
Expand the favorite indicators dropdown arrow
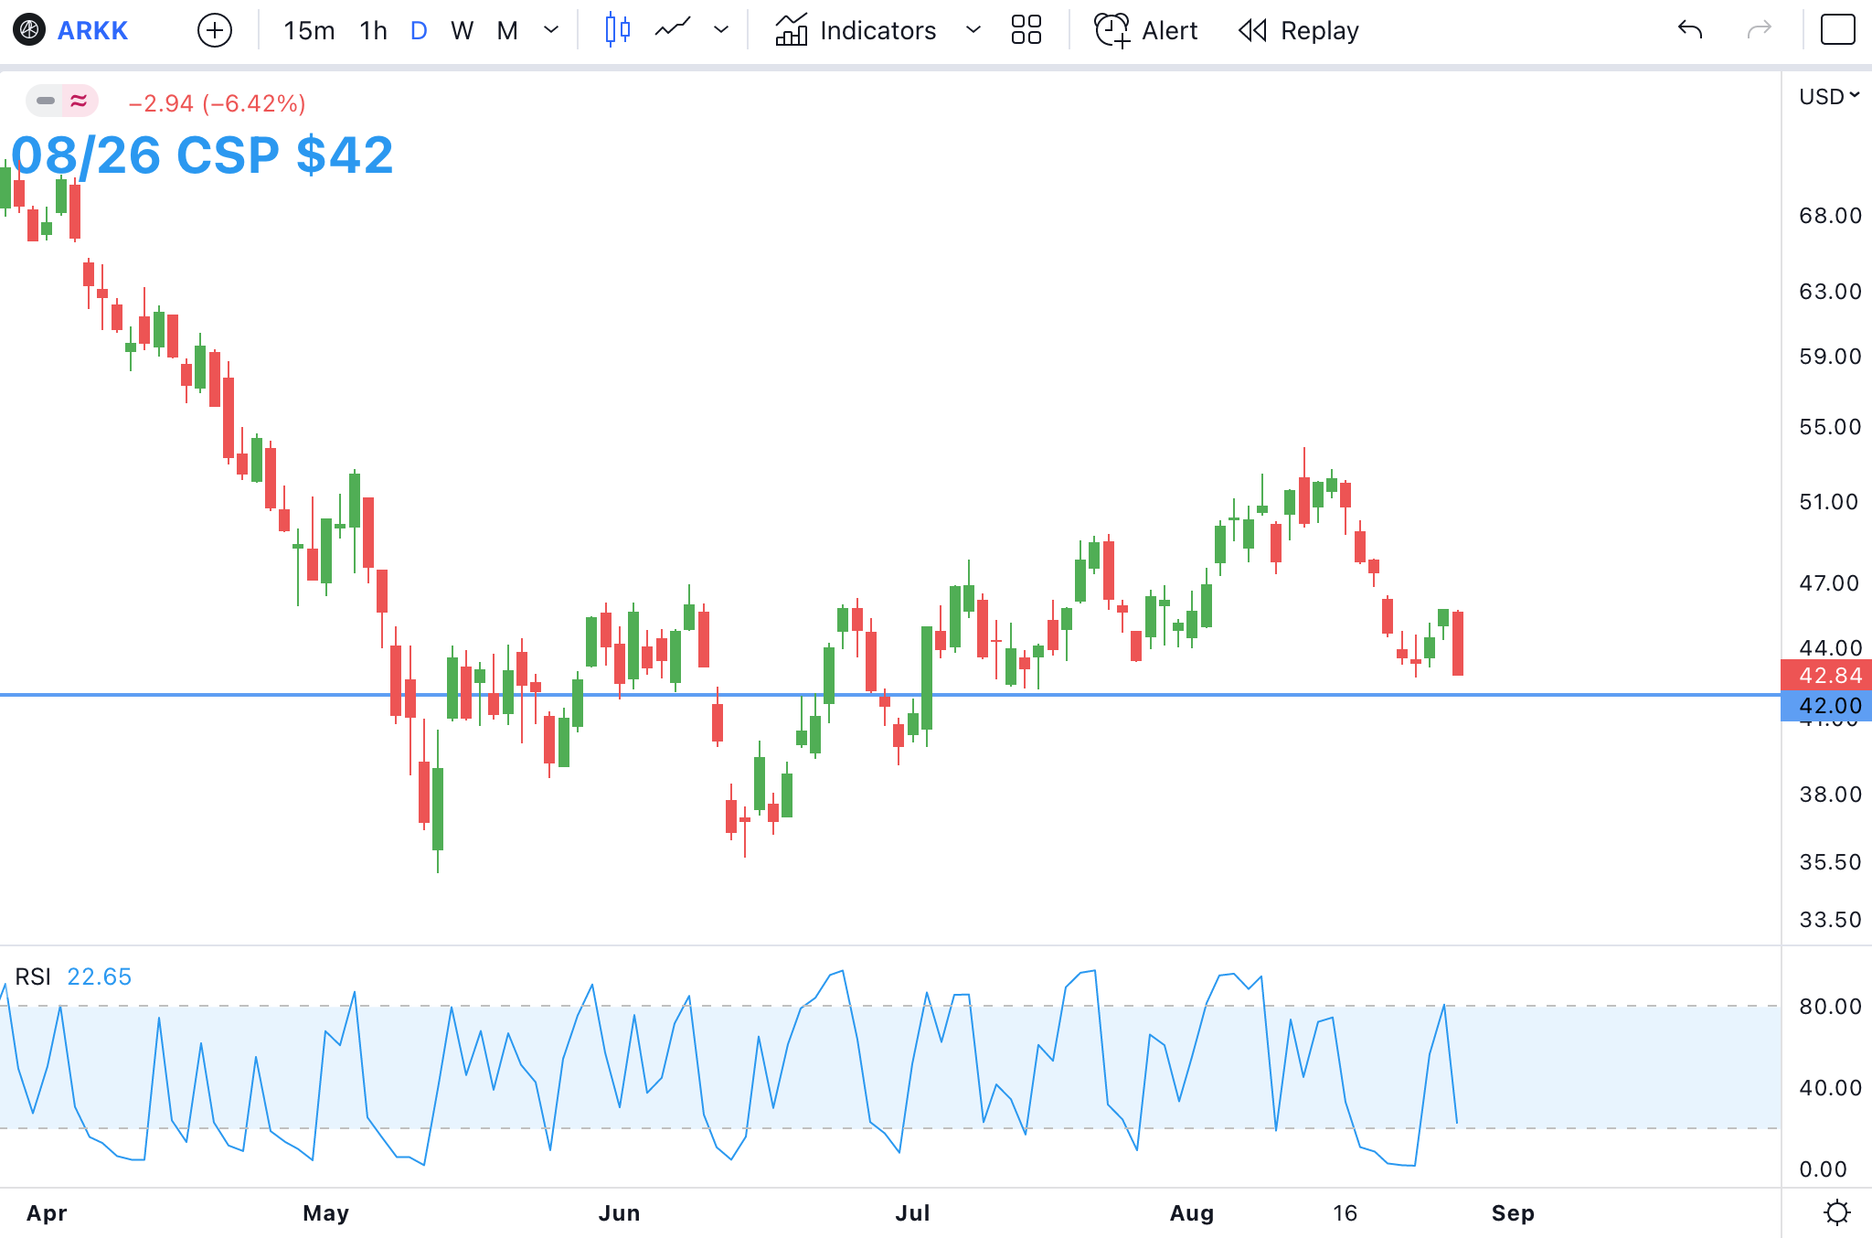(973, 30)
